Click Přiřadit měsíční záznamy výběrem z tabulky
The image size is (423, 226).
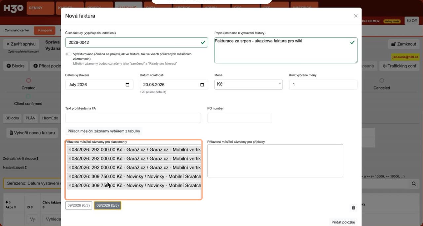point(104,131)
